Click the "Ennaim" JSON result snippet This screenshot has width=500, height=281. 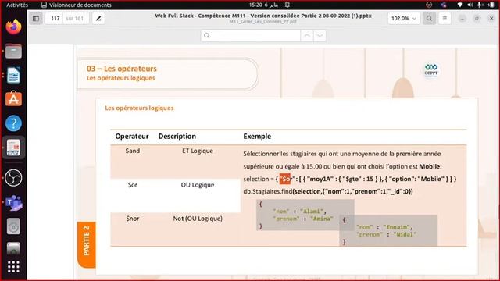click(x=388, y=230)
